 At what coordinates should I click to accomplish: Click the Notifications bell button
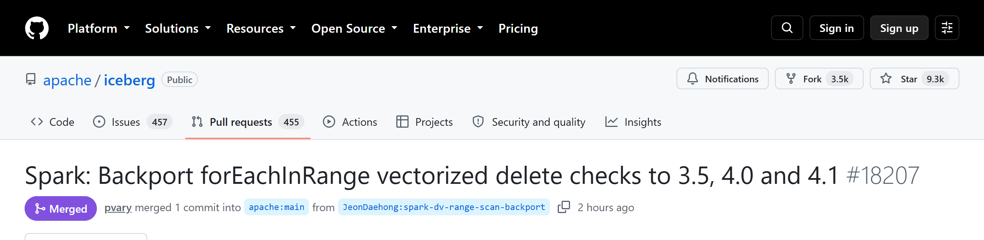click(722, 79)
